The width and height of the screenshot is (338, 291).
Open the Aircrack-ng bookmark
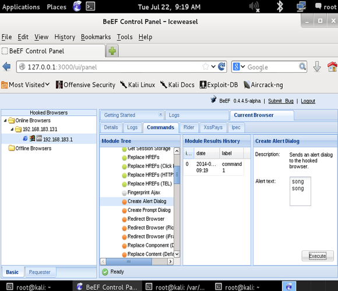click(x=263, y=85)
